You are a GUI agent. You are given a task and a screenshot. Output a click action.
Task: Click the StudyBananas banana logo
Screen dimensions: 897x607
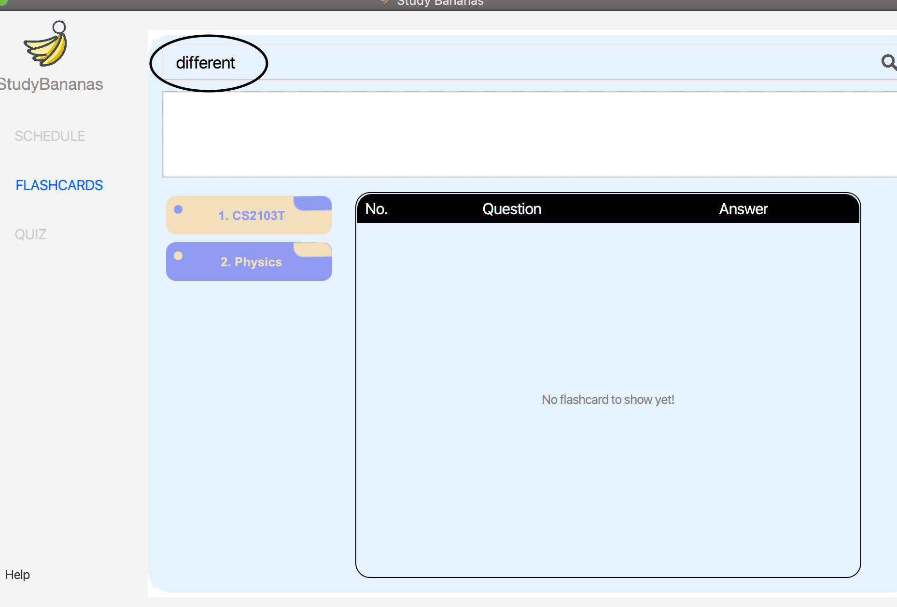point(46,44)
